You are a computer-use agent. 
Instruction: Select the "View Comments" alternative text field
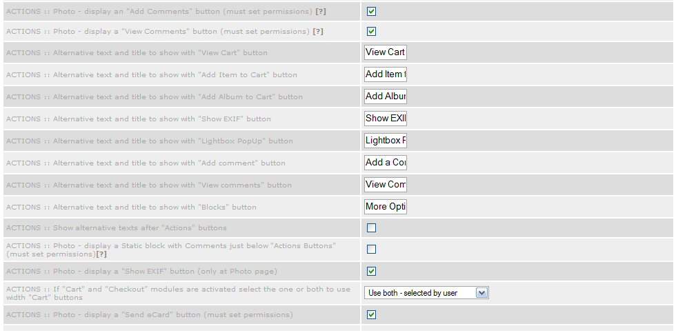pos(385,185)
